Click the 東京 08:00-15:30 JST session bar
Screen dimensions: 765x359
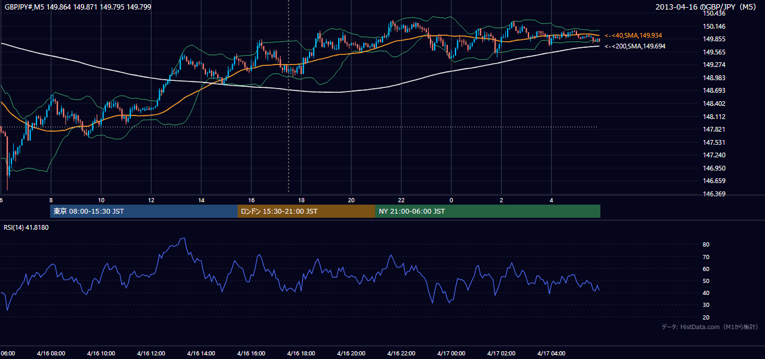click(144, 211)
